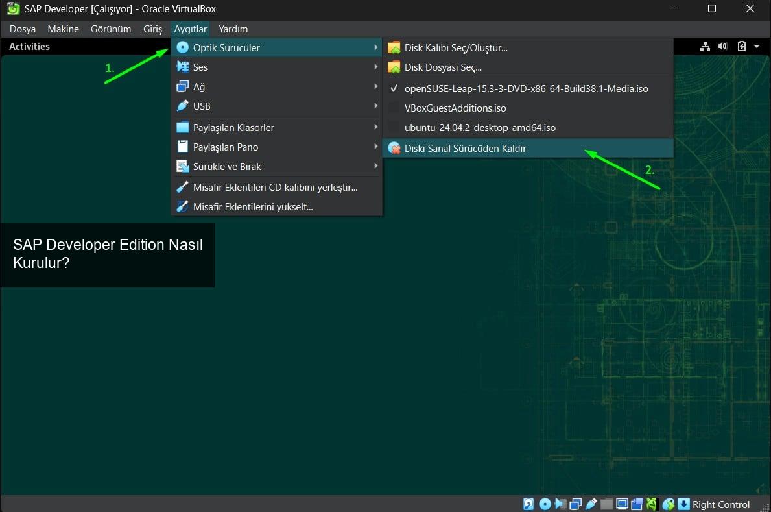Open the Görünüm menu
This screenshot has width=771, height=512.
[x=111, y=29]
